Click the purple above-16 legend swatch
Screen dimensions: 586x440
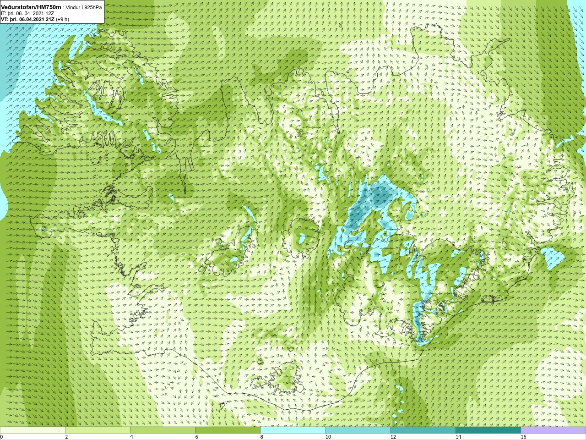click(x=553, y=430)
